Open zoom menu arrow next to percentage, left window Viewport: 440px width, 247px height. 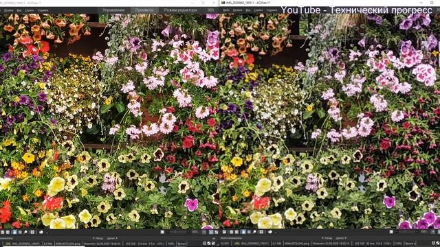pos(204,232)
